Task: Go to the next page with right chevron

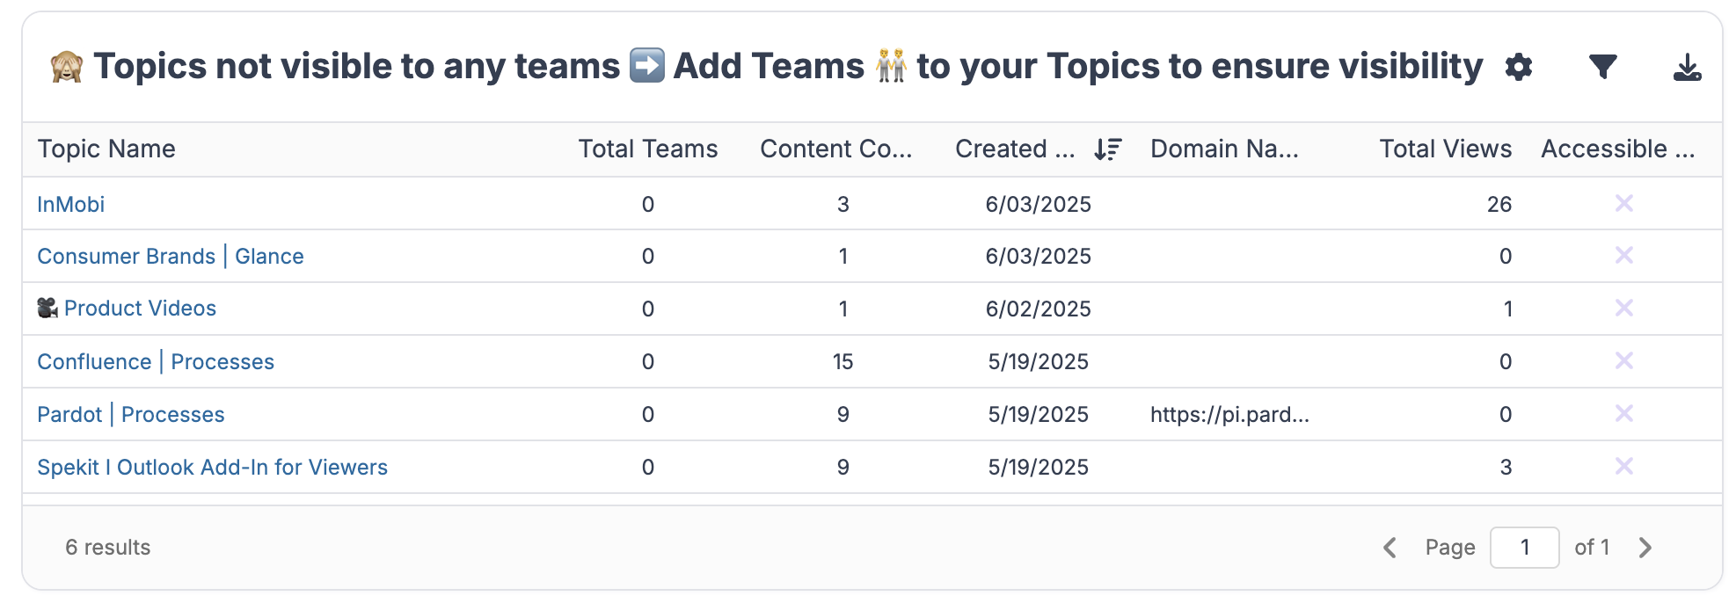Action: (1645, 548)
